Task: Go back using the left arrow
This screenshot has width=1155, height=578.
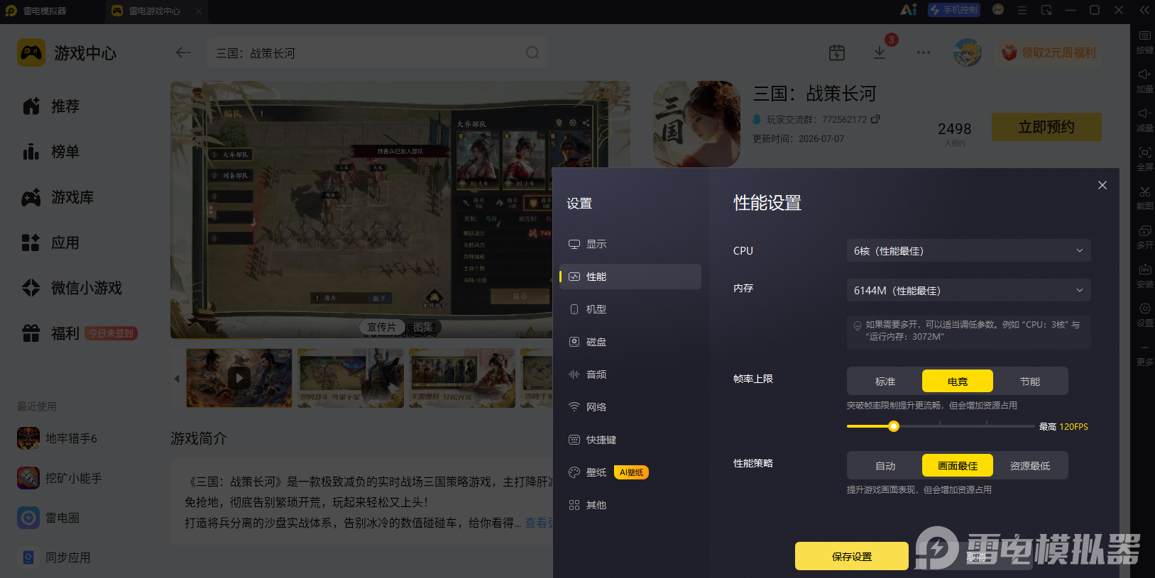Action: click(x=183, y=52)
